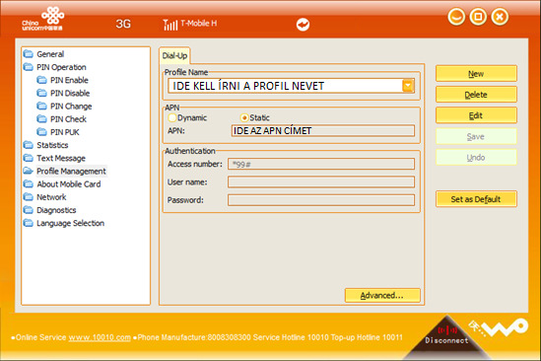The width and height of the screenshot is (541, 361).
Task: Click the About Mobile Card folder icon
Action: tap(29, 184)
